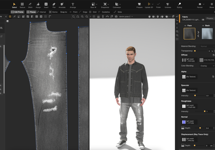Viewport: 215px width, 150px height.
Task: Click Prepare in the top toolbar
Action: [139, 5]
